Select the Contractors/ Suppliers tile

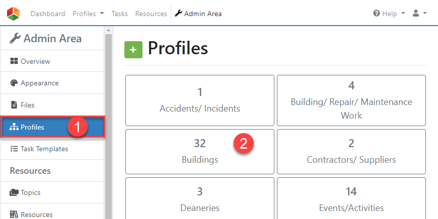click(x=351, y=152)
